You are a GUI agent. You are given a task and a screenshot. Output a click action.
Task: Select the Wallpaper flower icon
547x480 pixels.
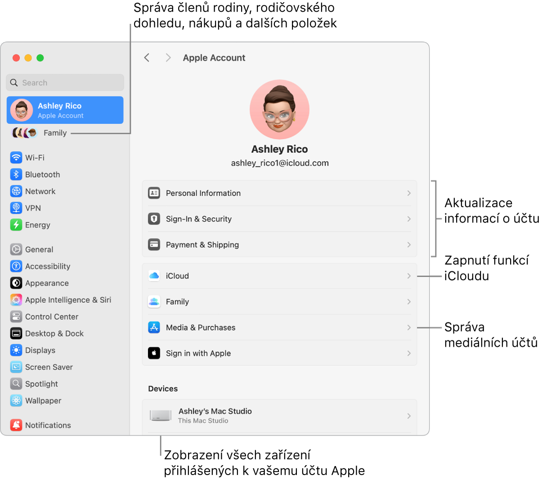[x=16, y=400]
